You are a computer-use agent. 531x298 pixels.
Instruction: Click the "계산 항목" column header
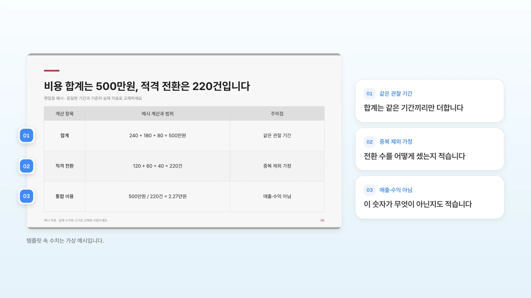[65, 114]
